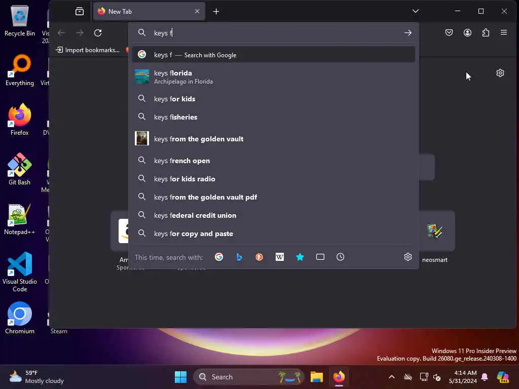Screen dimensions: 519x389
Task: Show hidden system tray icons chevron
Action: pos(392,377)
